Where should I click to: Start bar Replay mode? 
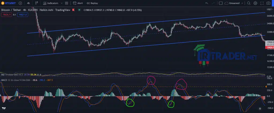pyautogui.click(x=92, y=3)
